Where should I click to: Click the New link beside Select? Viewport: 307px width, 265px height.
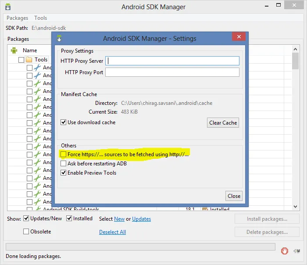[119, 219]
